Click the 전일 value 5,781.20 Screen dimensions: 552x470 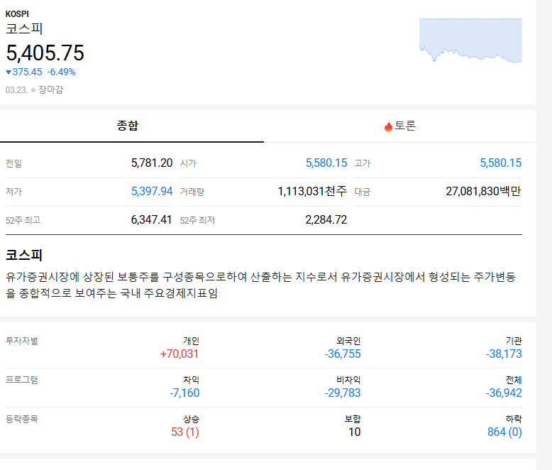pyautogui.click(x=152, y=163)
